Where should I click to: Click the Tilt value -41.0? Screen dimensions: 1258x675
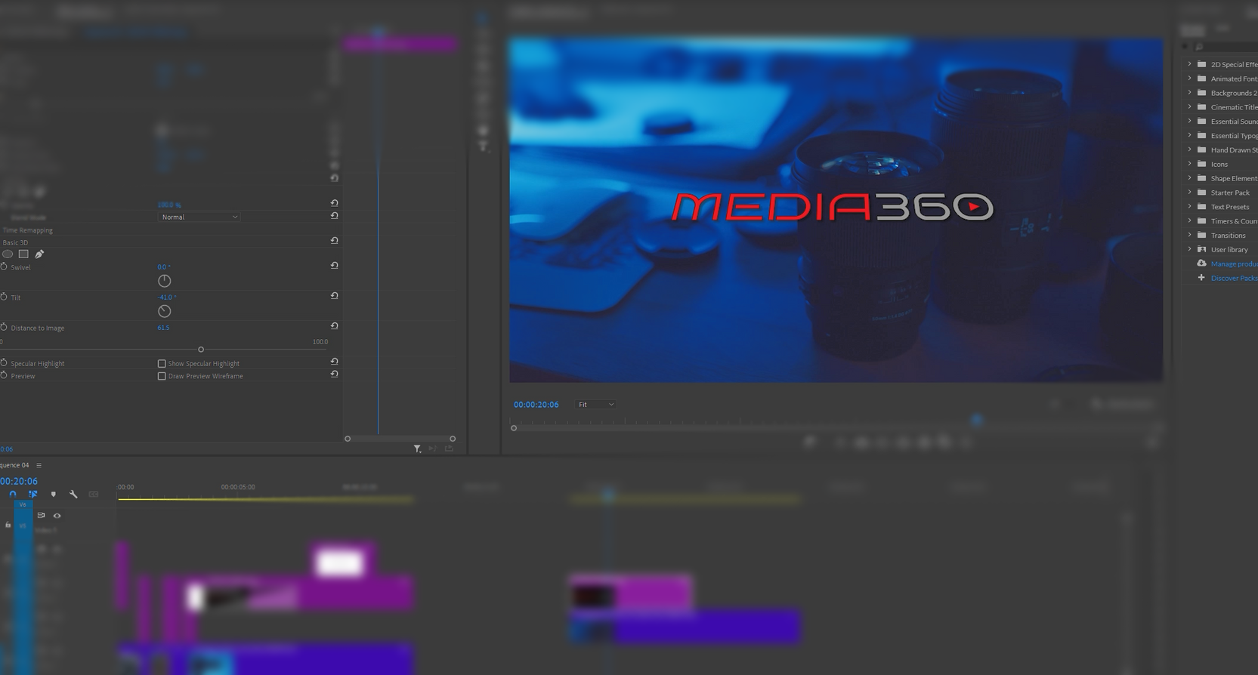pos(167,297)
